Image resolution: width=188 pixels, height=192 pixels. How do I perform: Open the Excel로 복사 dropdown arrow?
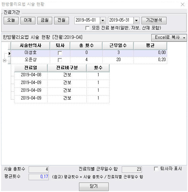click(x=184, y=38)
